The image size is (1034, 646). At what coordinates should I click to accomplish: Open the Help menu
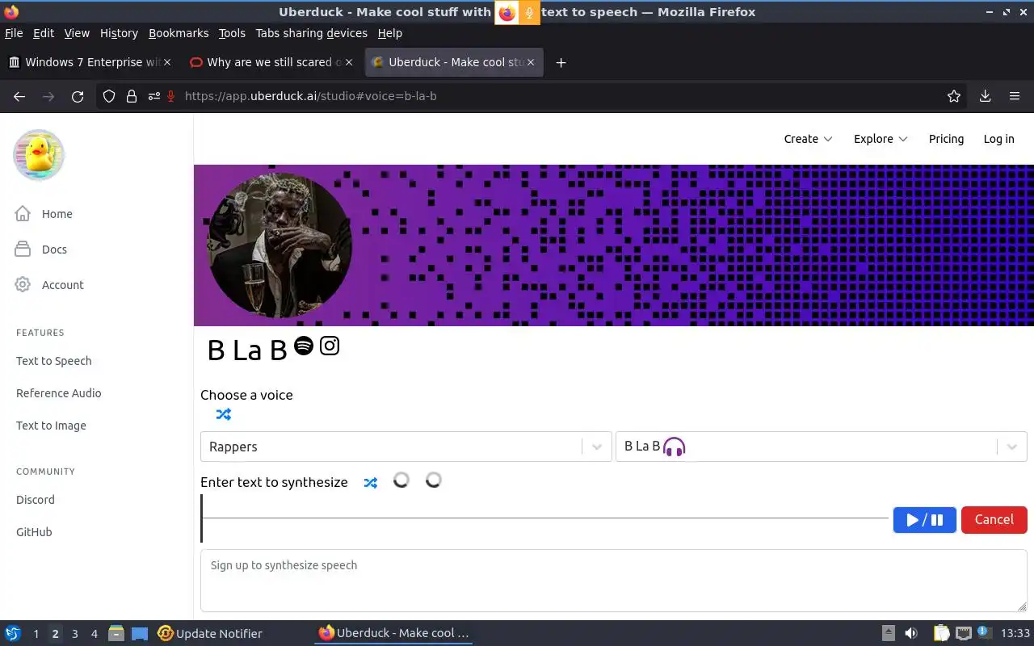tap(389, 33)
